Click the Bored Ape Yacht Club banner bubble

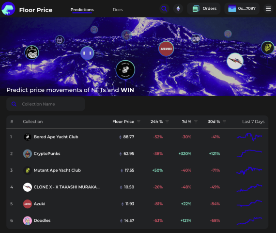coord(125,70)
